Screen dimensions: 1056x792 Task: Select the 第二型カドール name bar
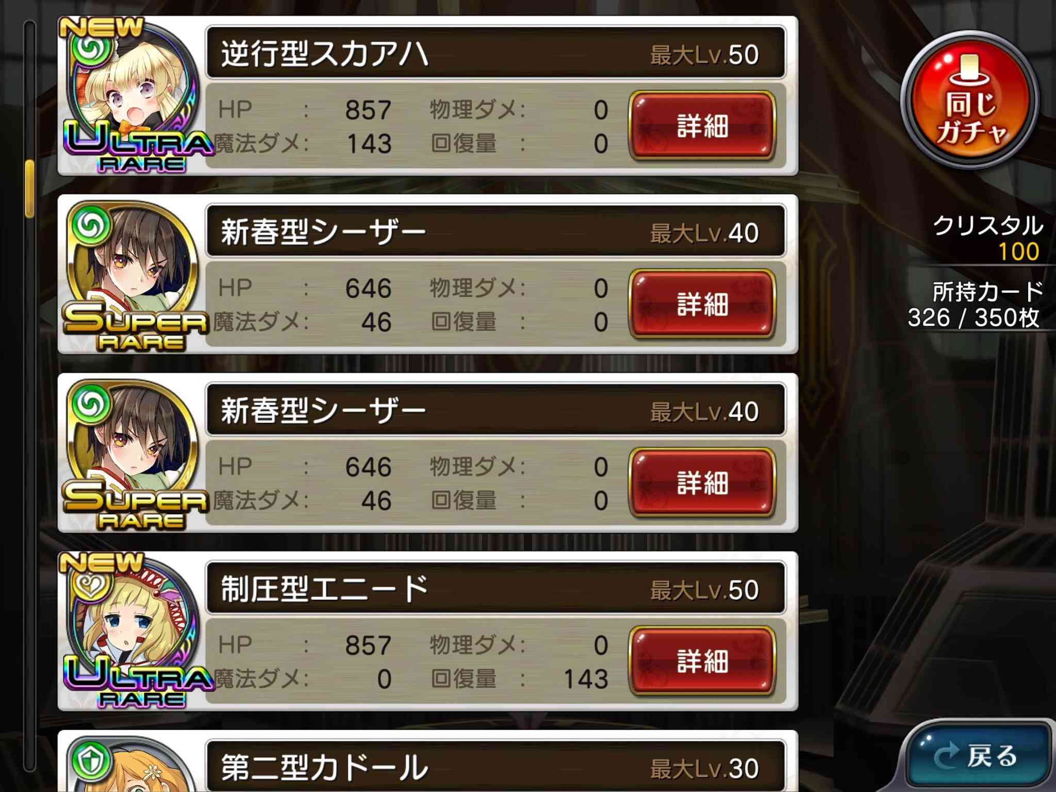tap(496, 767)
